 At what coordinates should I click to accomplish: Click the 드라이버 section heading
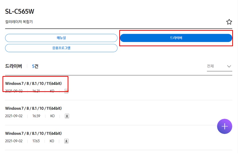[14, 66]
